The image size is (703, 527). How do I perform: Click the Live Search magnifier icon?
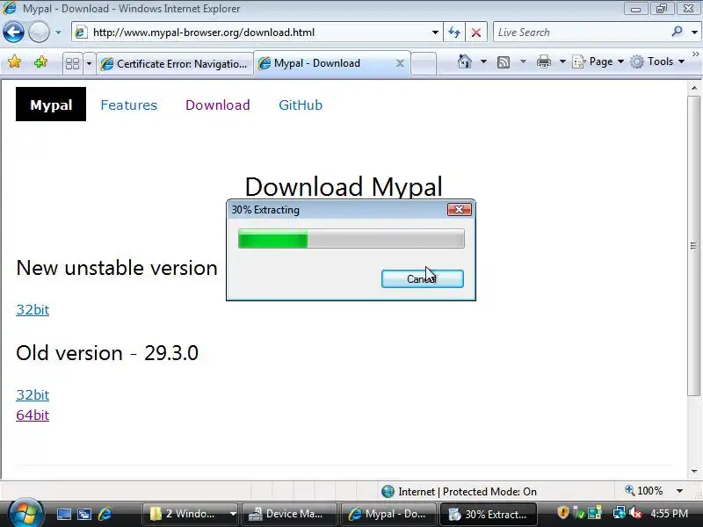pyautogui.click(x=677, y=32)
